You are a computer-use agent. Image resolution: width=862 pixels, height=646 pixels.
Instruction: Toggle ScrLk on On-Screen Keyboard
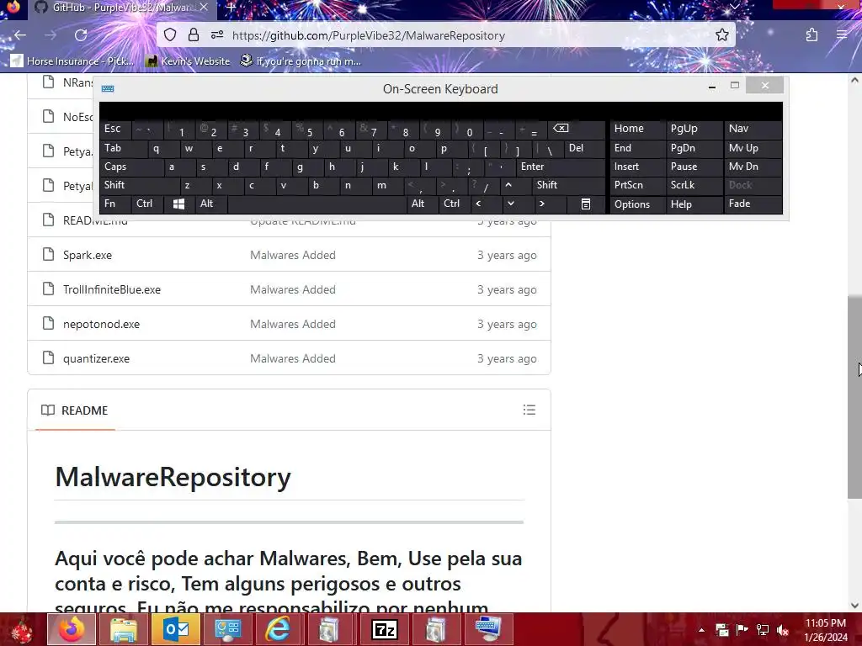click(694, 185)
